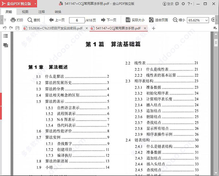The image size is (219, 176).
Task: Click the contents entry 2.4.4 插入头结点
Action: coord(167,164)
